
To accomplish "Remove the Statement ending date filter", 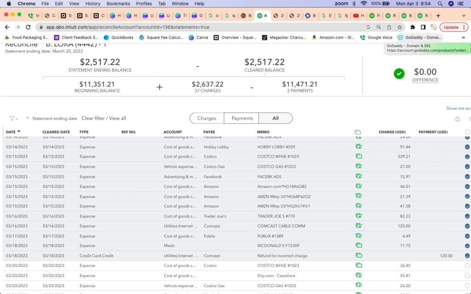I will pos(28,118).
